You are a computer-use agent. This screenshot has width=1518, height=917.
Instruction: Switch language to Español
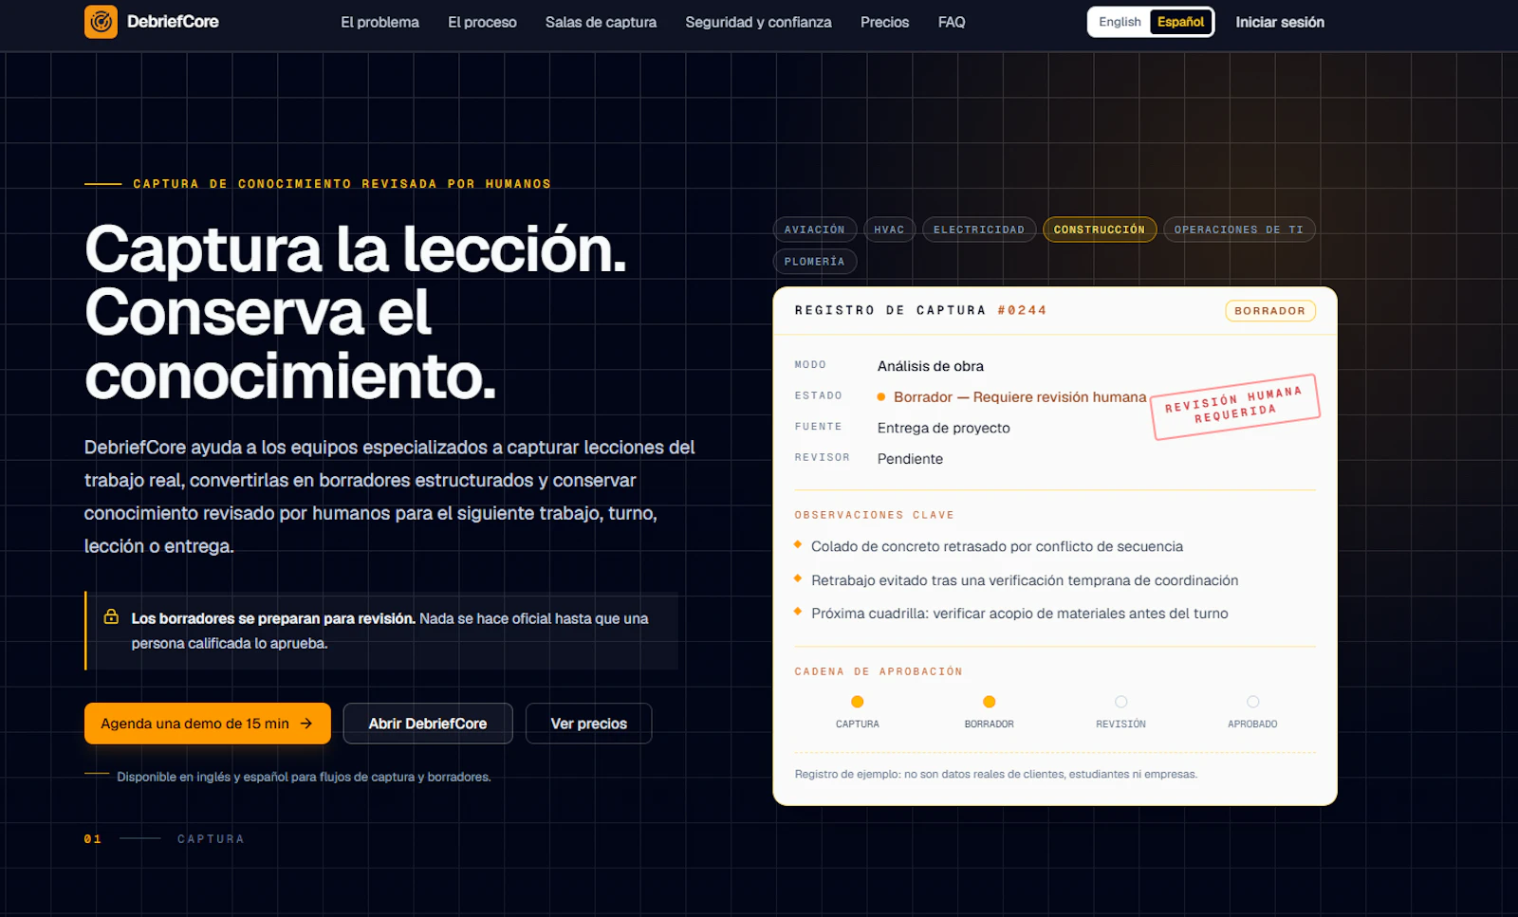(1180, 22)
